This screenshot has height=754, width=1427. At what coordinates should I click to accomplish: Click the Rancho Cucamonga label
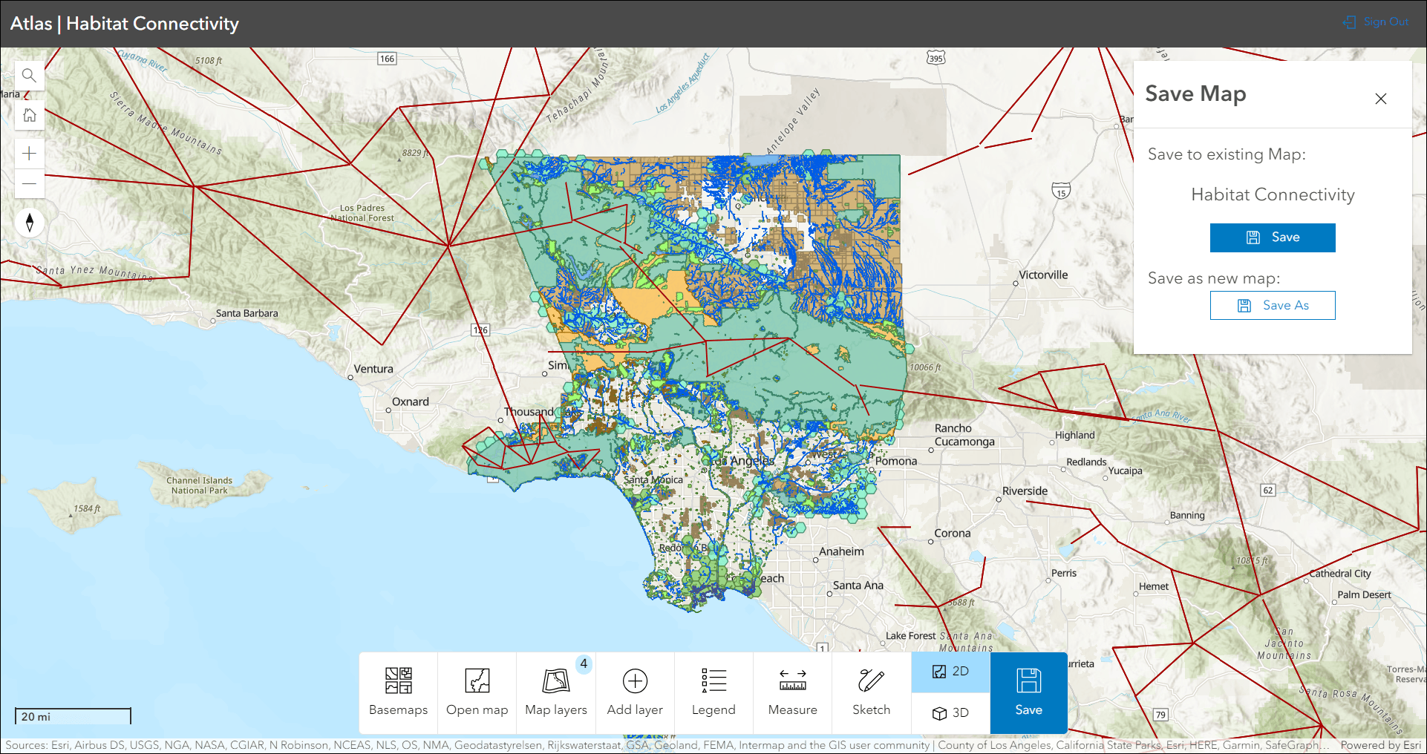click(x=964, y=435)
